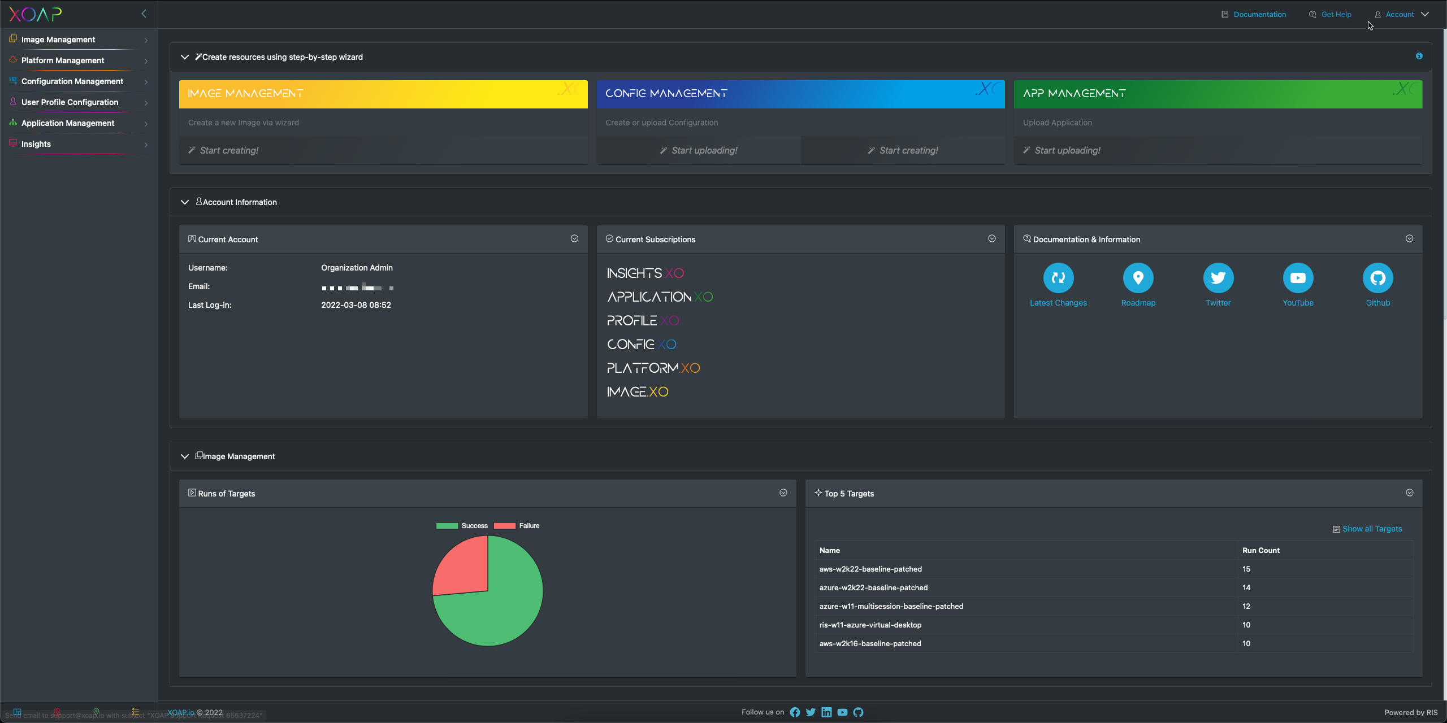1447x723 pixels.
Task: Select the ris-w11-azure-virtual-desktop row
Action: coord(1114,625)
